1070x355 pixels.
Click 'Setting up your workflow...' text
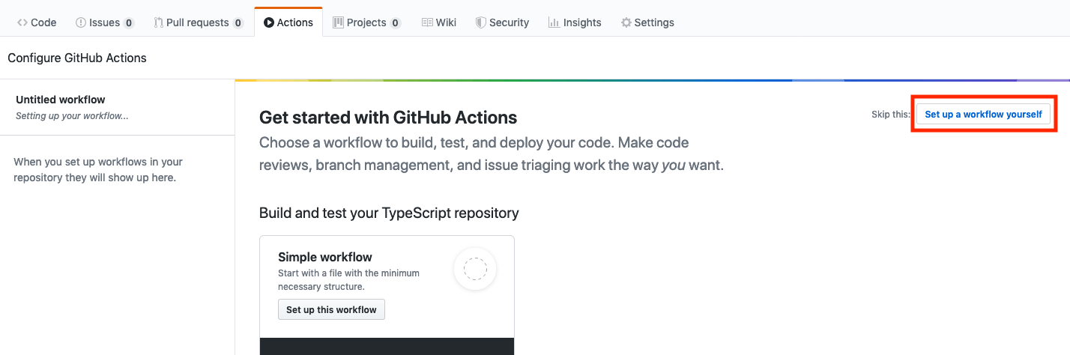click(x=72, y=116)
